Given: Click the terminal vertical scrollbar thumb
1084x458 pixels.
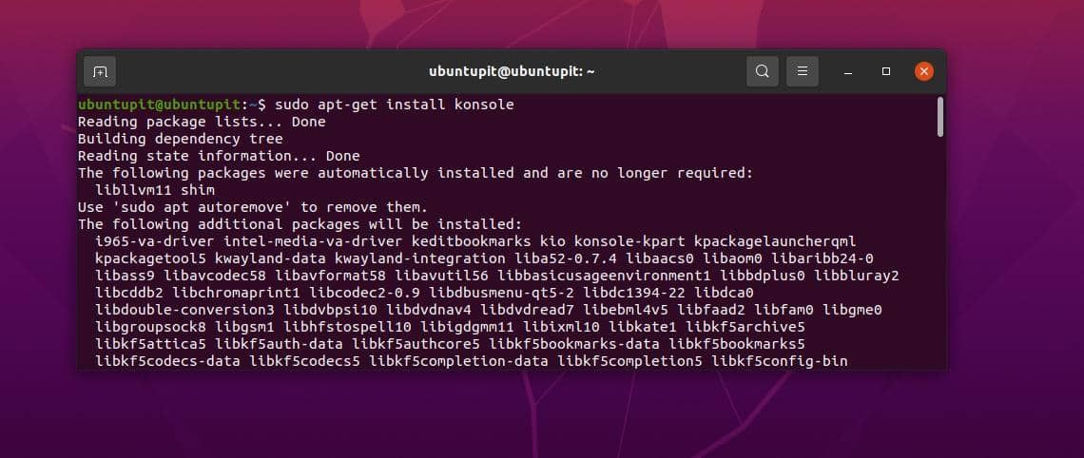Looking at the screenshot, I should pos(939,117).
